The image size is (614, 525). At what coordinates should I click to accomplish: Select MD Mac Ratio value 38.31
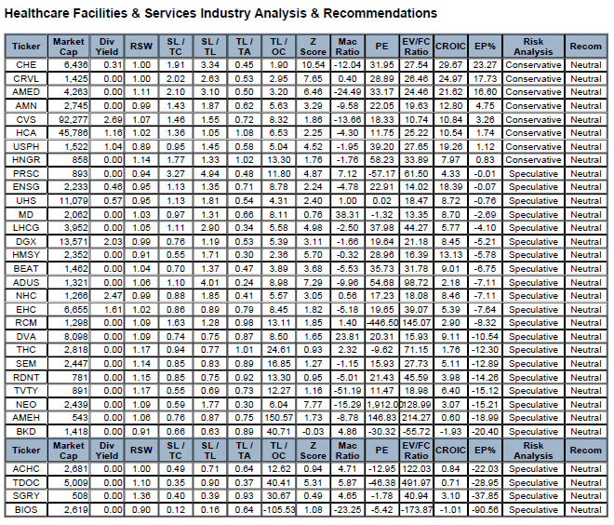point(347,215)
